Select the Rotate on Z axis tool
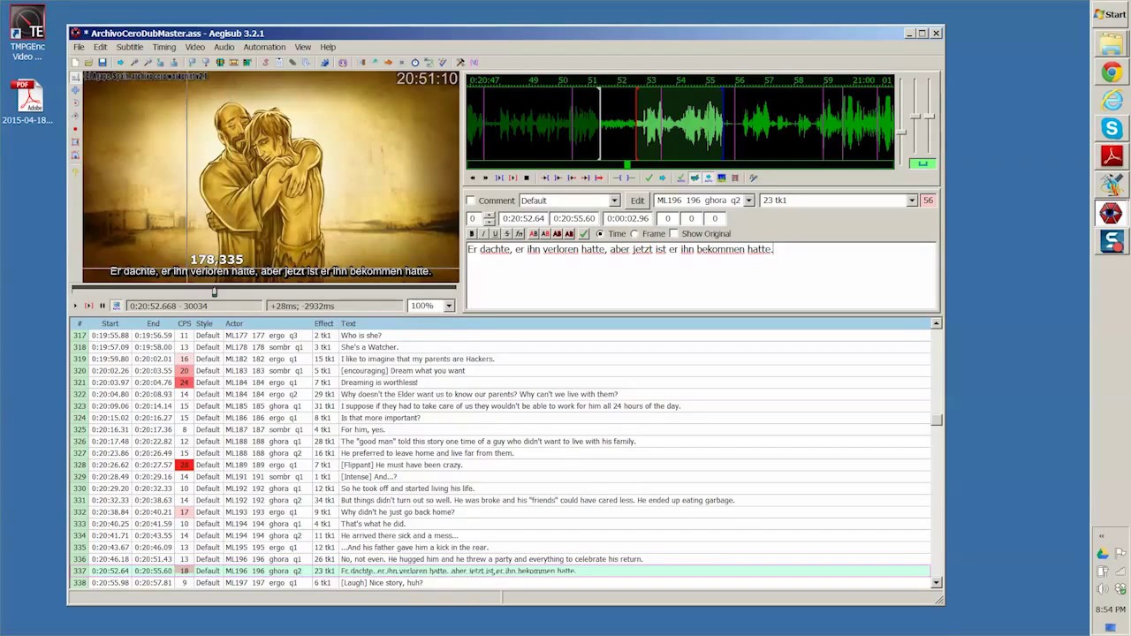The width and height of the screenshot is (1131, 636). (x=75, y=102)
